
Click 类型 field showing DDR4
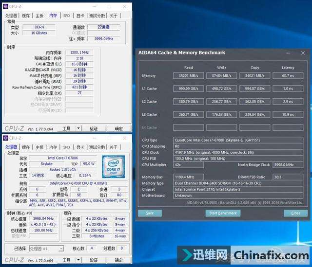coord(39,27)
